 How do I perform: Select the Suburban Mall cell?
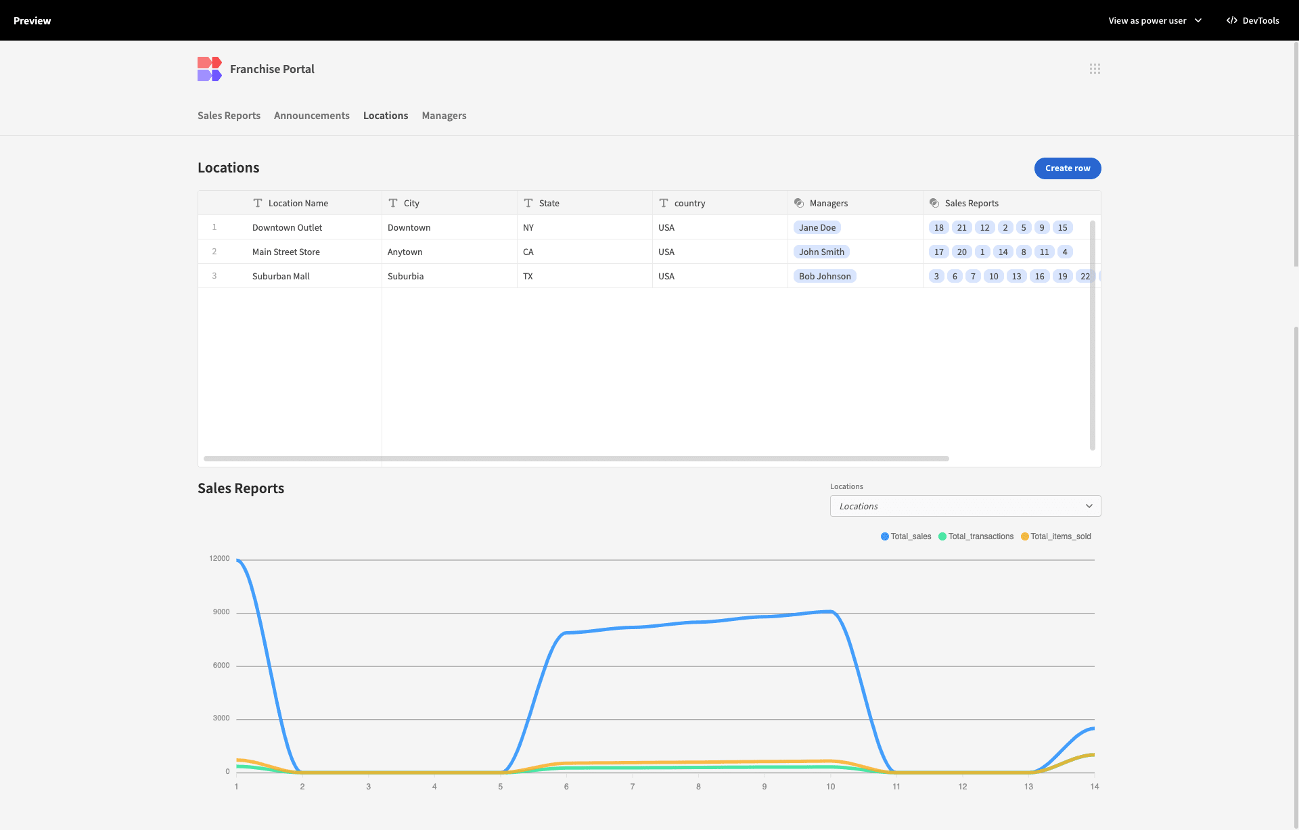click(x=314, y=276)
